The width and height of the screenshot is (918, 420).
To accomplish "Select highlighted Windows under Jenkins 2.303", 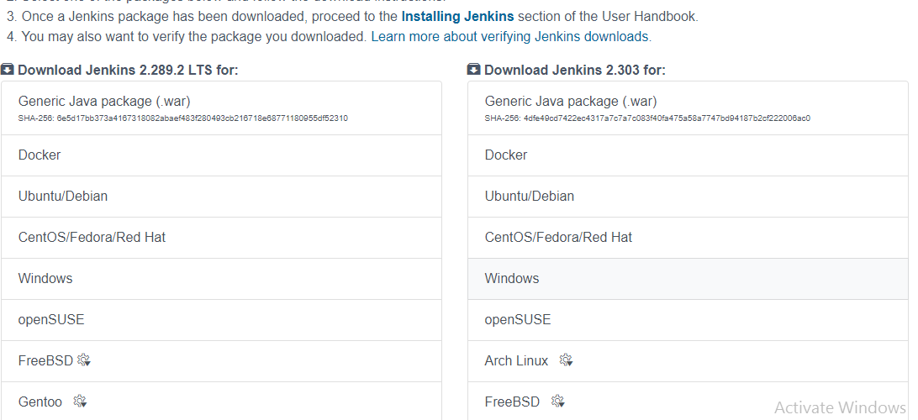I will pyautogui.click(x=688, y=278).
